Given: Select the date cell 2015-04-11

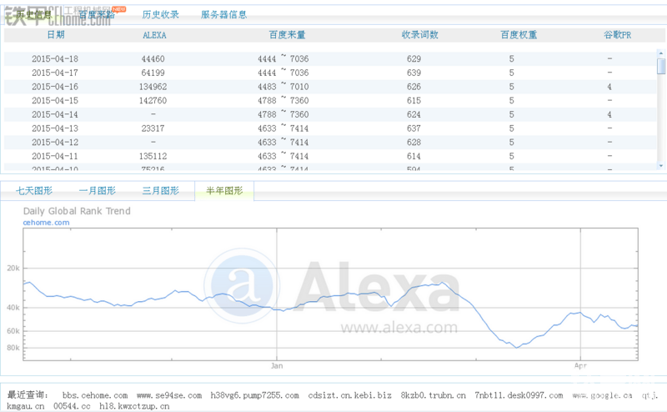Looking at the screenshot, I should click(x=55, y=156).
